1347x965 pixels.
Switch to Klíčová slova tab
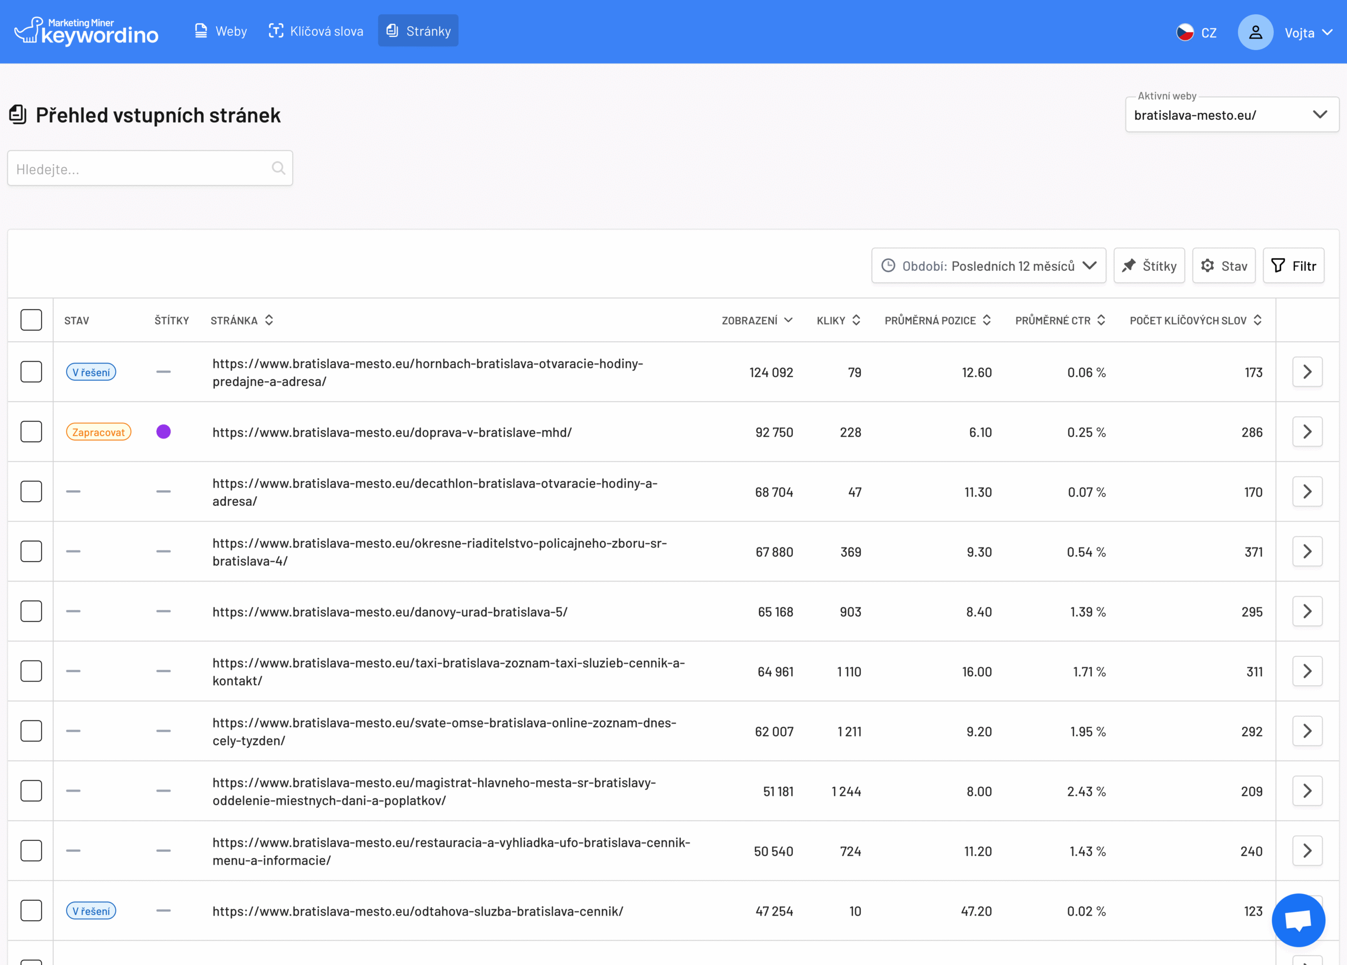(x=316, y=31)
